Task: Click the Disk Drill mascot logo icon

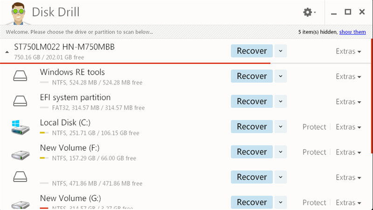Action: [17, 12]
